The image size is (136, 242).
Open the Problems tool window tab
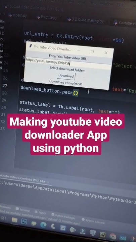click(5, 207)
